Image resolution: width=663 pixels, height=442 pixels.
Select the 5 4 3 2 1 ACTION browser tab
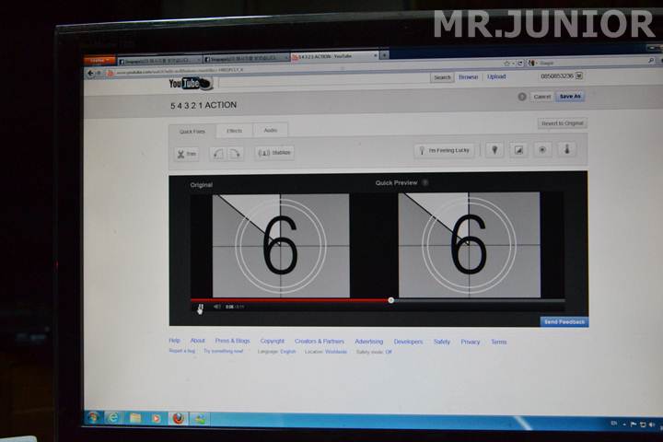coord(334,56)
